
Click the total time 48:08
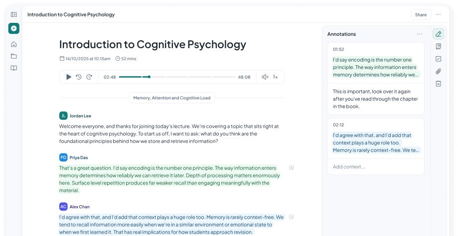click(244, 77)
